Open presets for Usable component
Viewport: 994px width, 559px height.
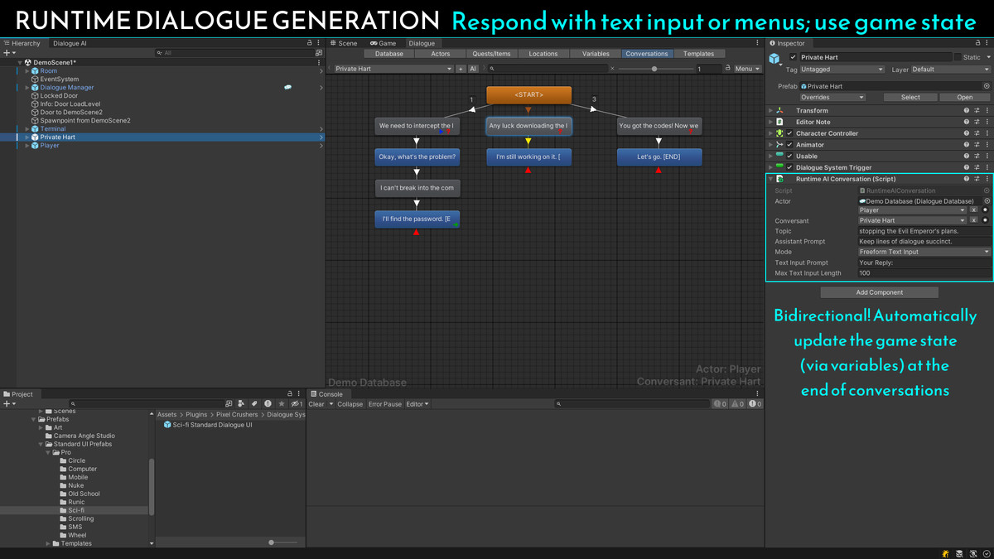977,156
